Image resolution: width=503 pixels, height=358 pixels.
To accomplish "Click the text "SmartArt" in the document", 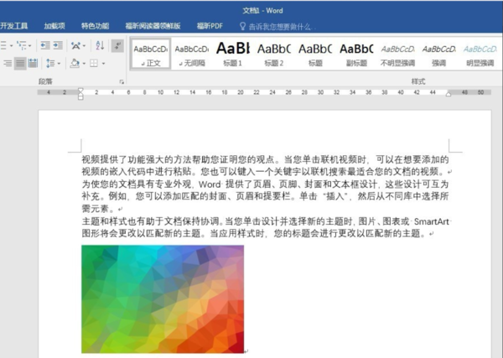I will coord(431,221).
